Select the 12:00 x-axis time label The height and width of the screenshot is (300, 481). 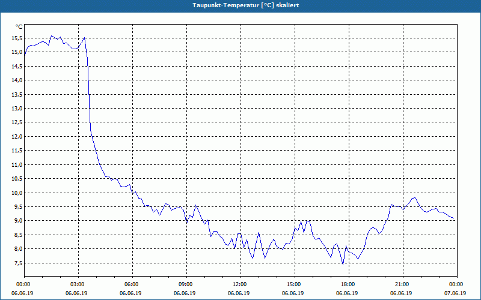(x=239, y=284)
